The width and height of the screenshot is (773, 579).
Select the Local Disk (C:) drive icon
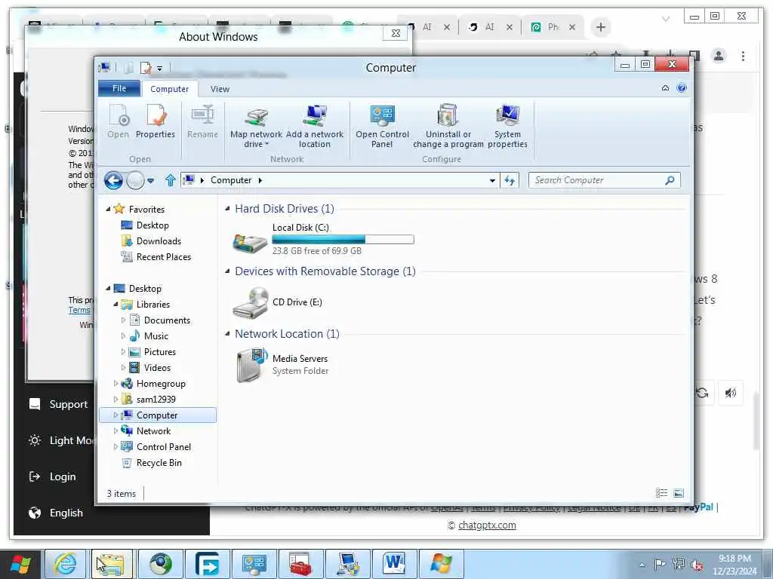click(250, 242)
